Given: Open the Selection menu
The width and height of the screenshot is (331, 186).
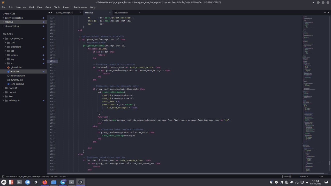Looking at the screenshot, I should [x=21, y=7].
